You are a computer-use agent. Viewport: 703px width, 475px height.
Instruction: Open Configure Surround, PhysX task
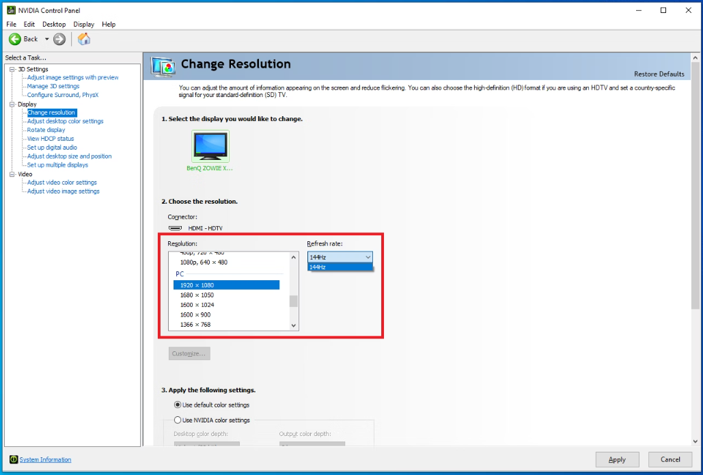63,95
